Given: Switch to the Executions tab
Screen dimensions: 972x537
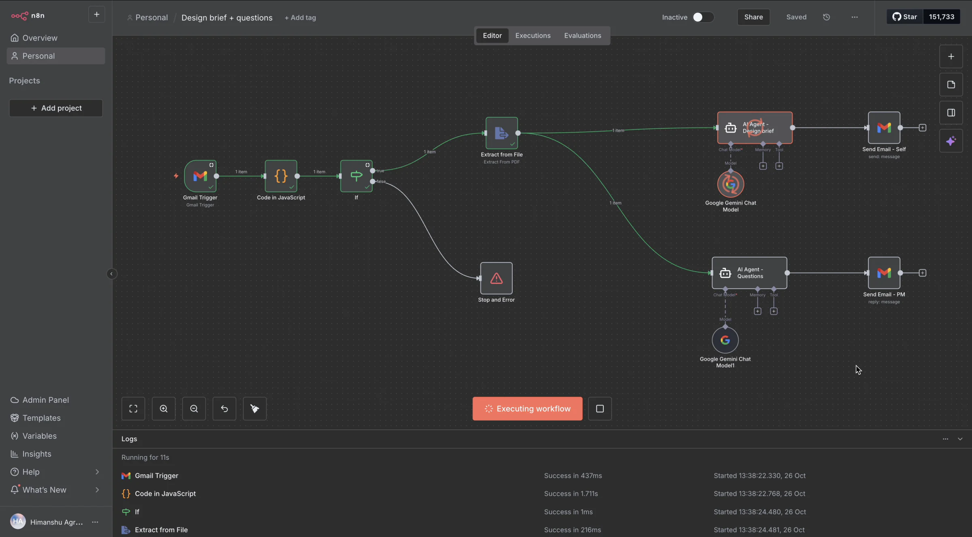Looking at the screenshot, I should click(x=533, y=36).
